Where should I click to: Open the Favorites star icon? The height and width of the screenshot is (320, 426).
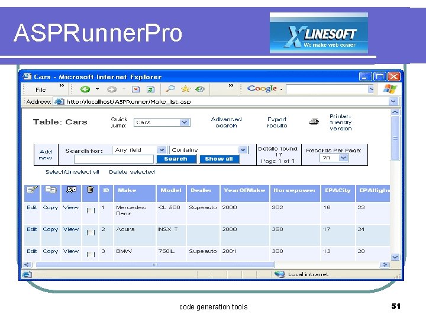(186, 89)
